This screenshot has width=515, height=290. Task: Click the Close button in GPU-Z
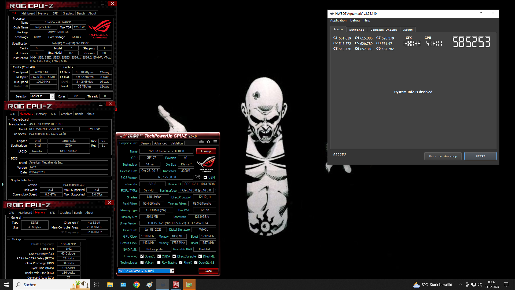coord(208,271)
